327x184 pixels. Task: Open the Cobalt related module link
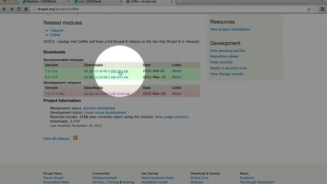[55, 35]
